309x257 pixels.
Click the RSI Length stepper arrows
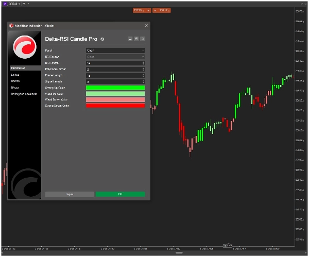pyautogui.click(x=143, y=63)
